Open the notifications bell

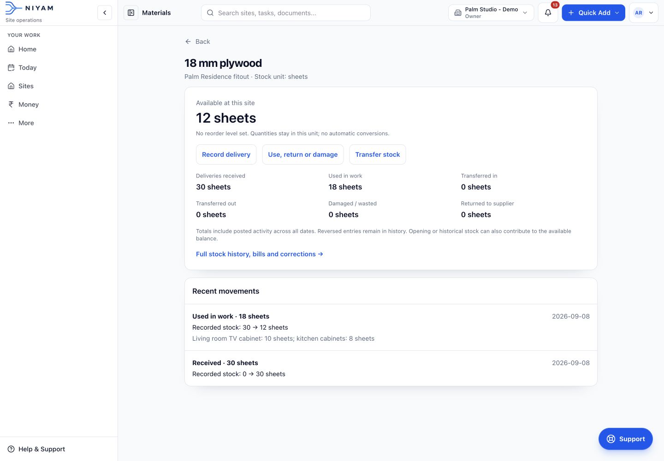pos(548,13)
